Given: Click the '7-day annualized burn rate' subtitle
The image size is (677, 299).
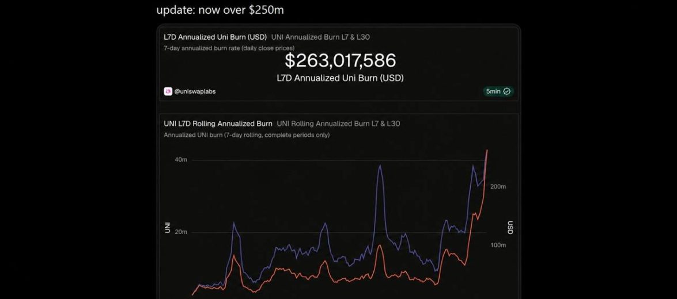Looking at the screenshot, I should pyautogui.click(x=229, y=48).
